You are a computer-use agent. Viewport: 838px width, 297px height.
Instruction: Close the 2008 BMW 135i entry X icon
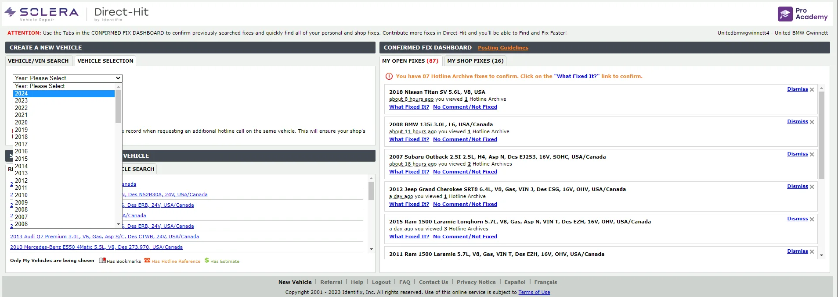[x=812, y=122]
